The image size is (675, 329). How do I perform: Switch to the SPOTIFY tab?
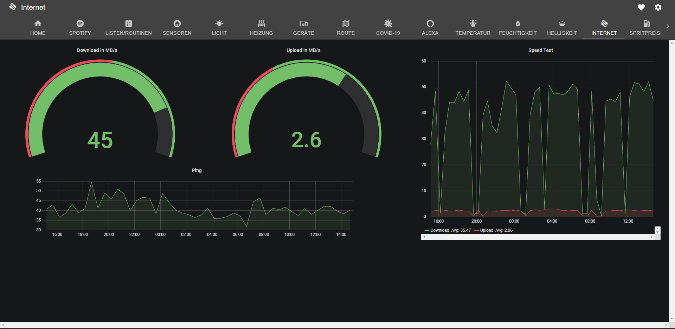click(x=80, y=27)
